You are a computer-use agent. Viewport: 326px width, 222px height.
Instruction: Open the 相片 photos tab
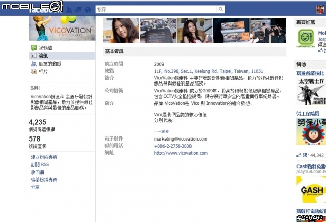pos(43,71)
